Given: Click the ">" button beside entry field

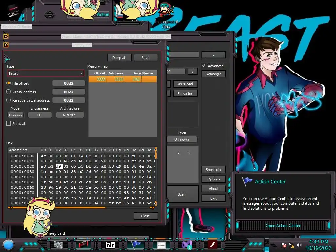Looking at the screenshot, I should point(192,72).
